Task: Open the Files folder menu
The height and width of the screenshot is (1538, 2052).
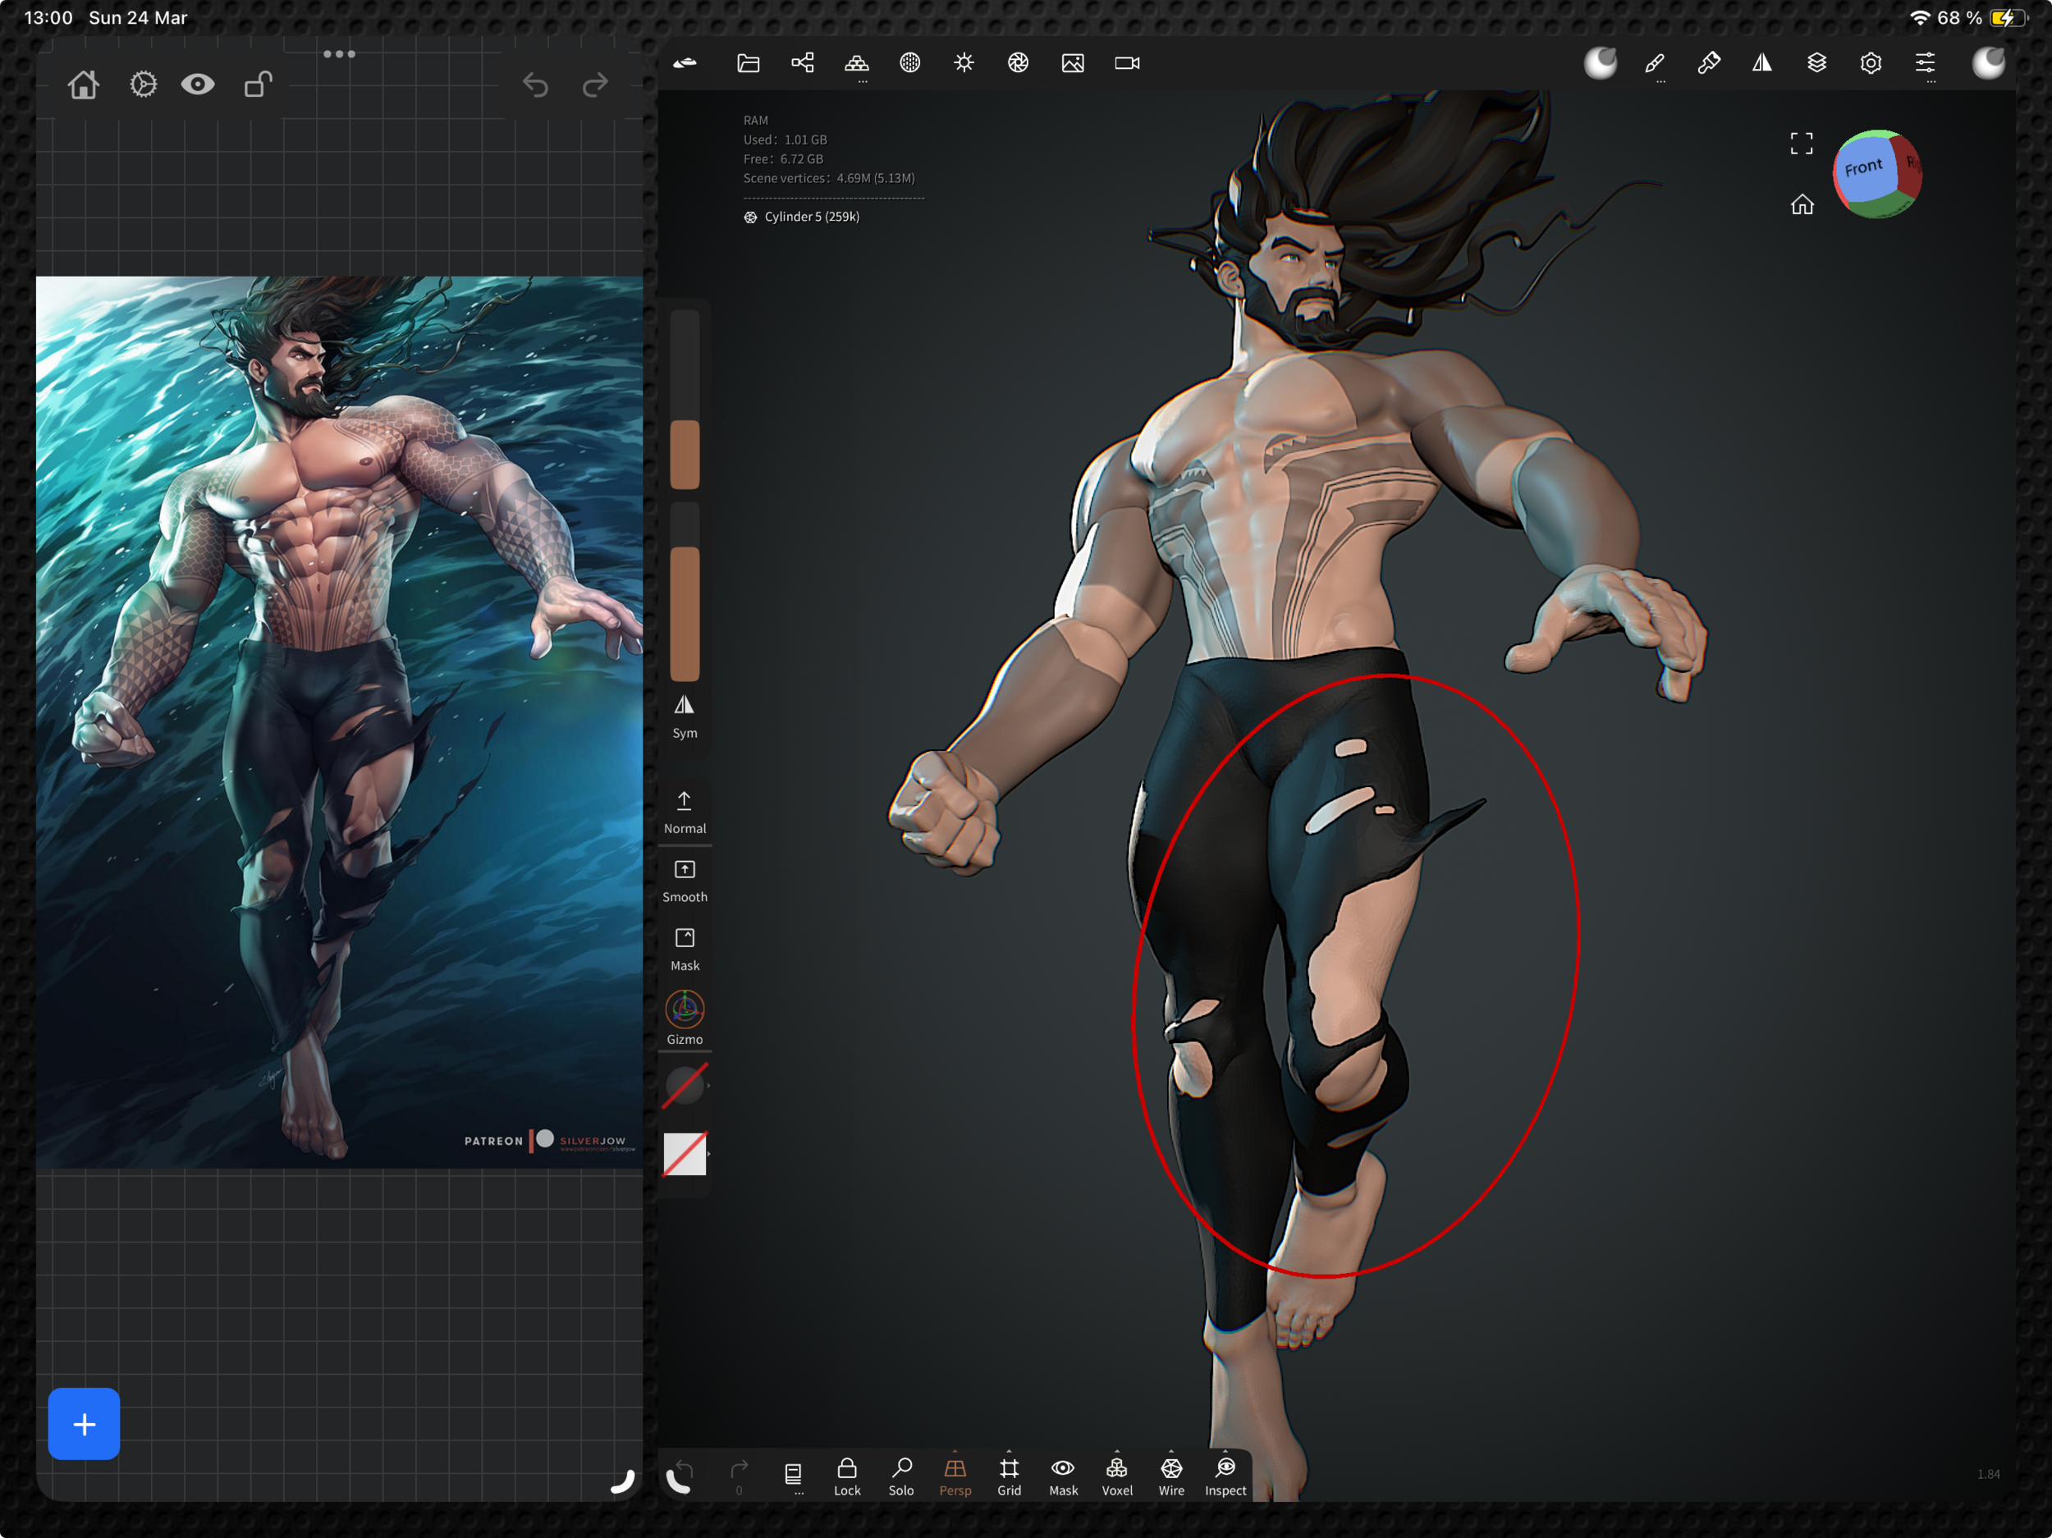Action: pos(748,63)
